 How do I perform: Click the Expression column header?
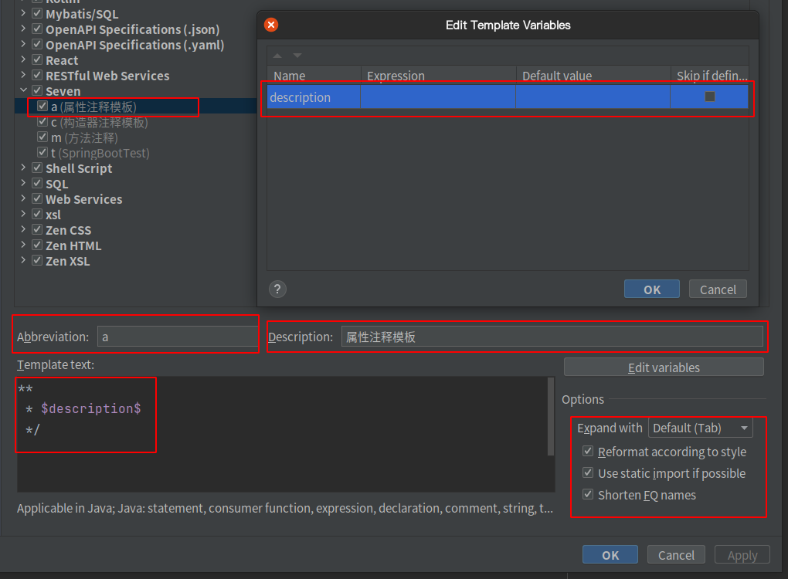point(438,76)
